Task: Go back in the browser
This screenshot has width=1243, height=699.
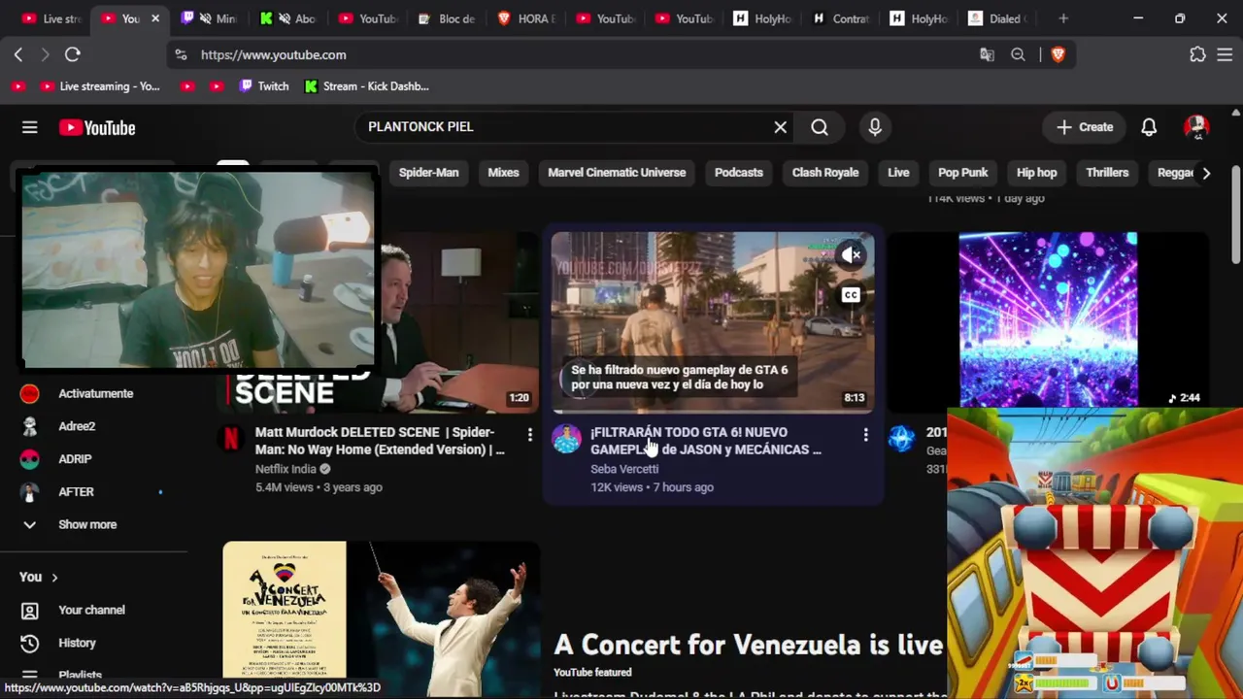Action: click(18, 55)
